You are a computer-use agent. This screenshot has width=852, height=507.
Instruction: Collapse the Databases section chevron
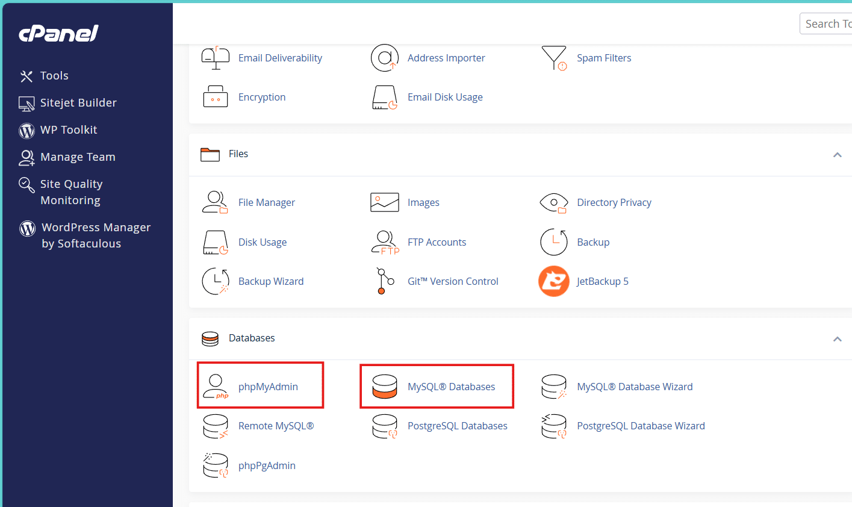coord(837,339)
